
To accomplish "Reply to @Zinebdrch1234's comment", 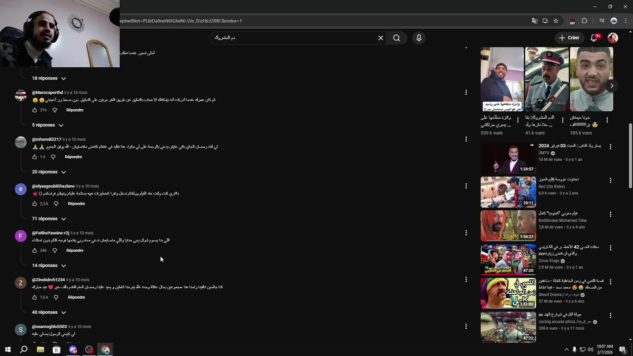I will [x=76, y=297].
